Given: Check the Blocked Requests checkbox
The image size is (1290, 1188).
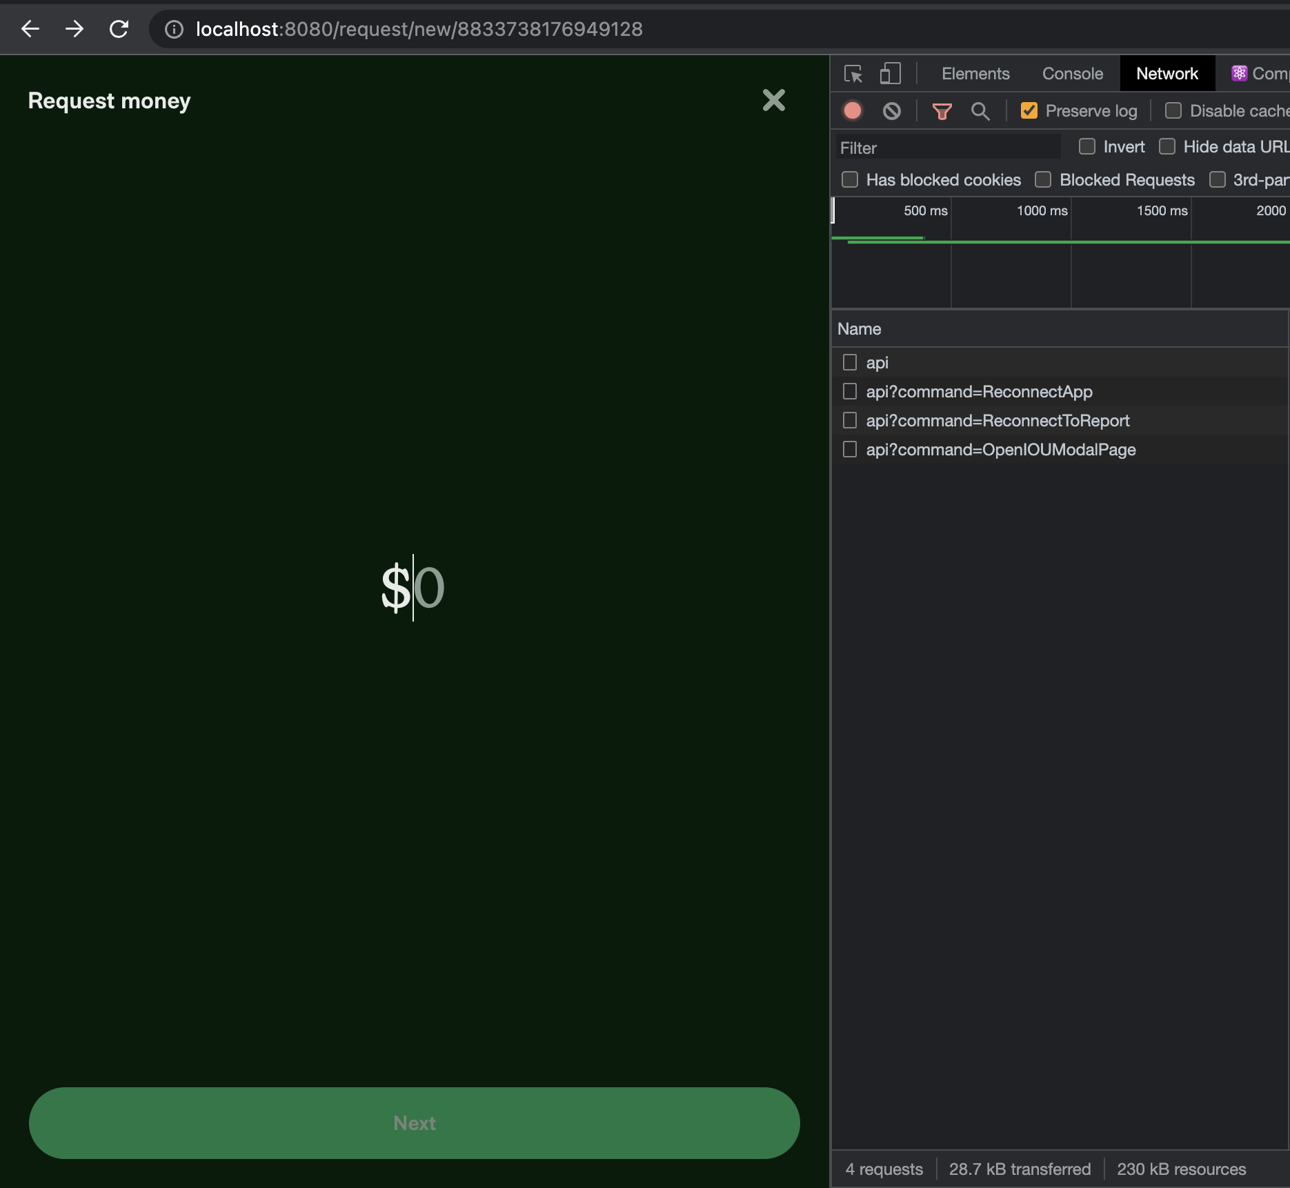Looking at the screenshot, I should point(1043,179).
